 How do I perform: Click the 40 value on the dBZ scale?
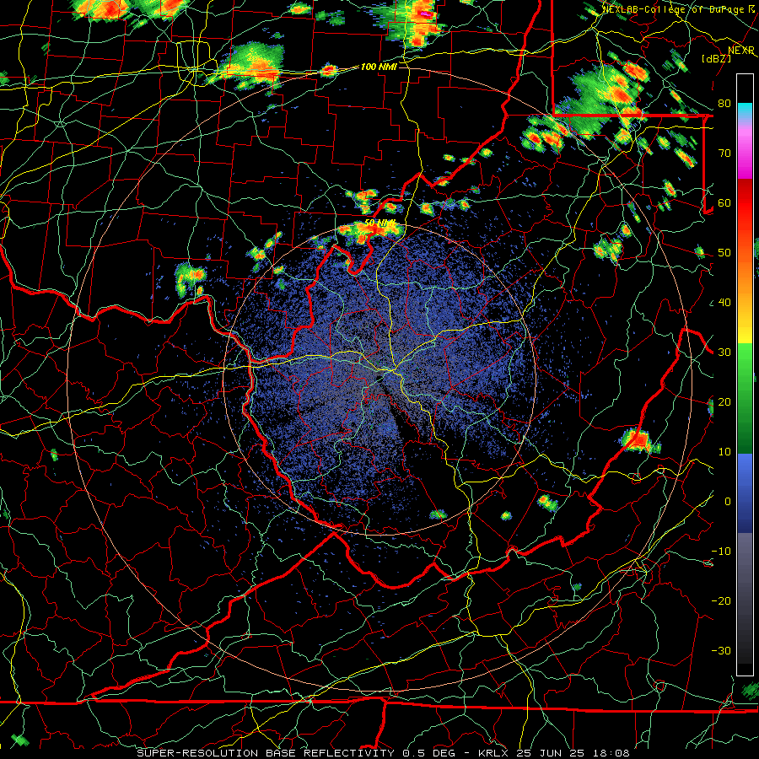724,303
